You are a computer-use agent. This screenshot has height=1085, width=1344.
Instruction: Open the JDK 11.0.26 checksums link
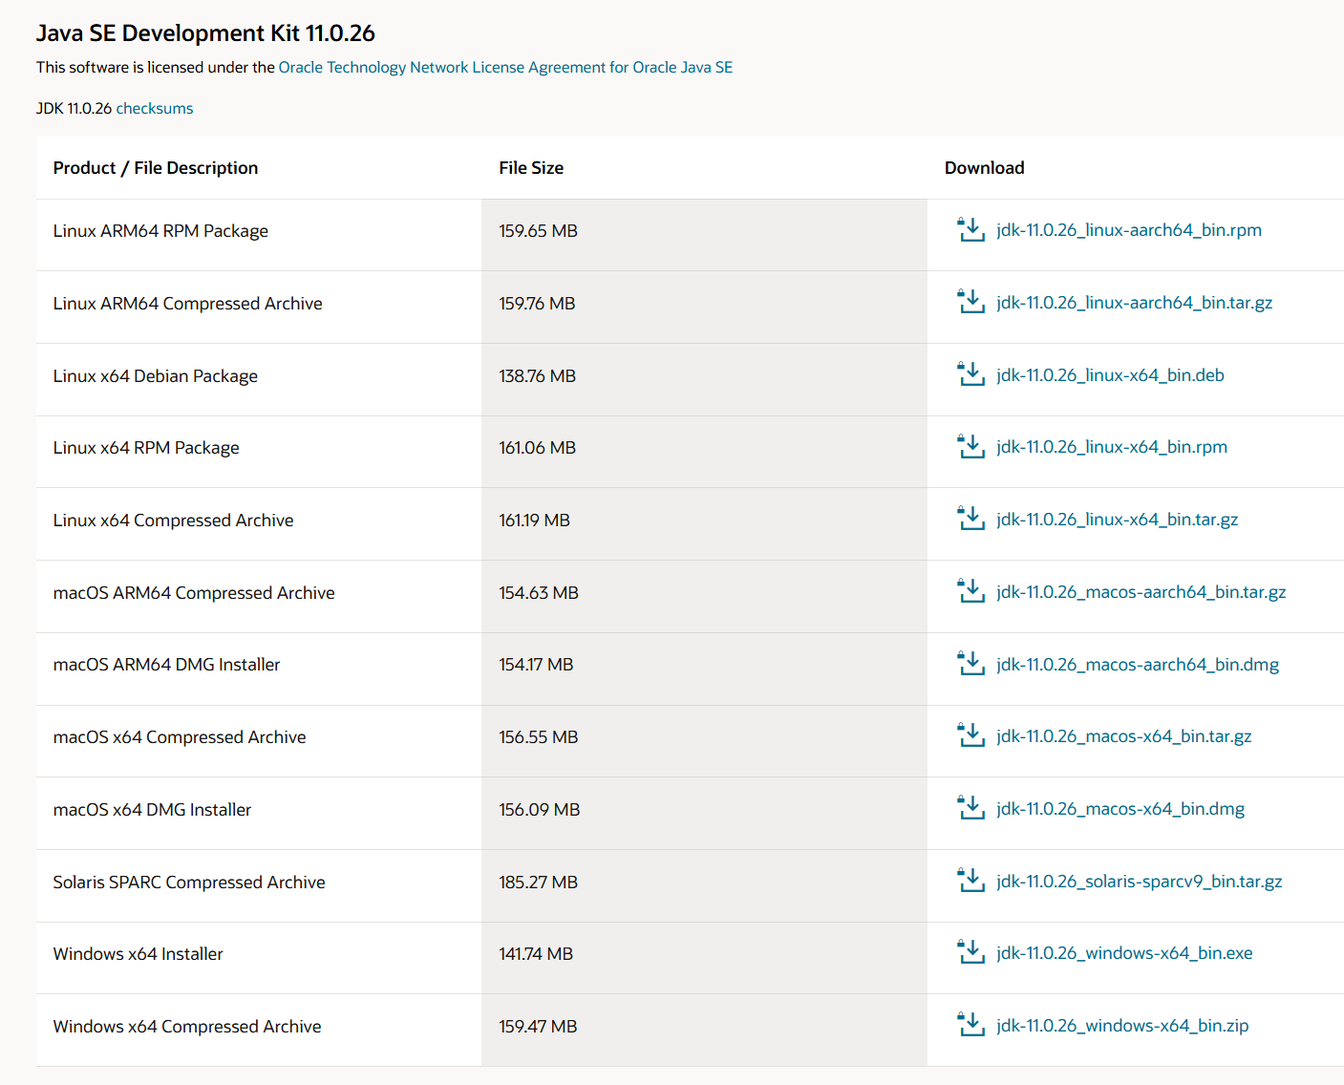[155, 109]
